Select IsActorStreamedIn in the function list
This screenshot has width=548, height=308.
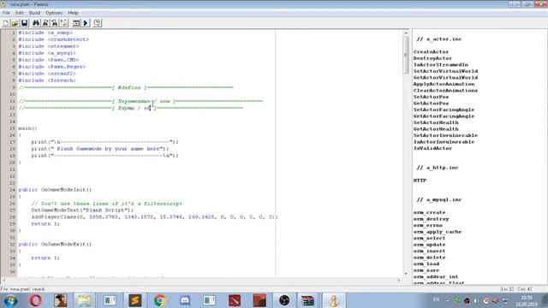click(x=441, y=65)
